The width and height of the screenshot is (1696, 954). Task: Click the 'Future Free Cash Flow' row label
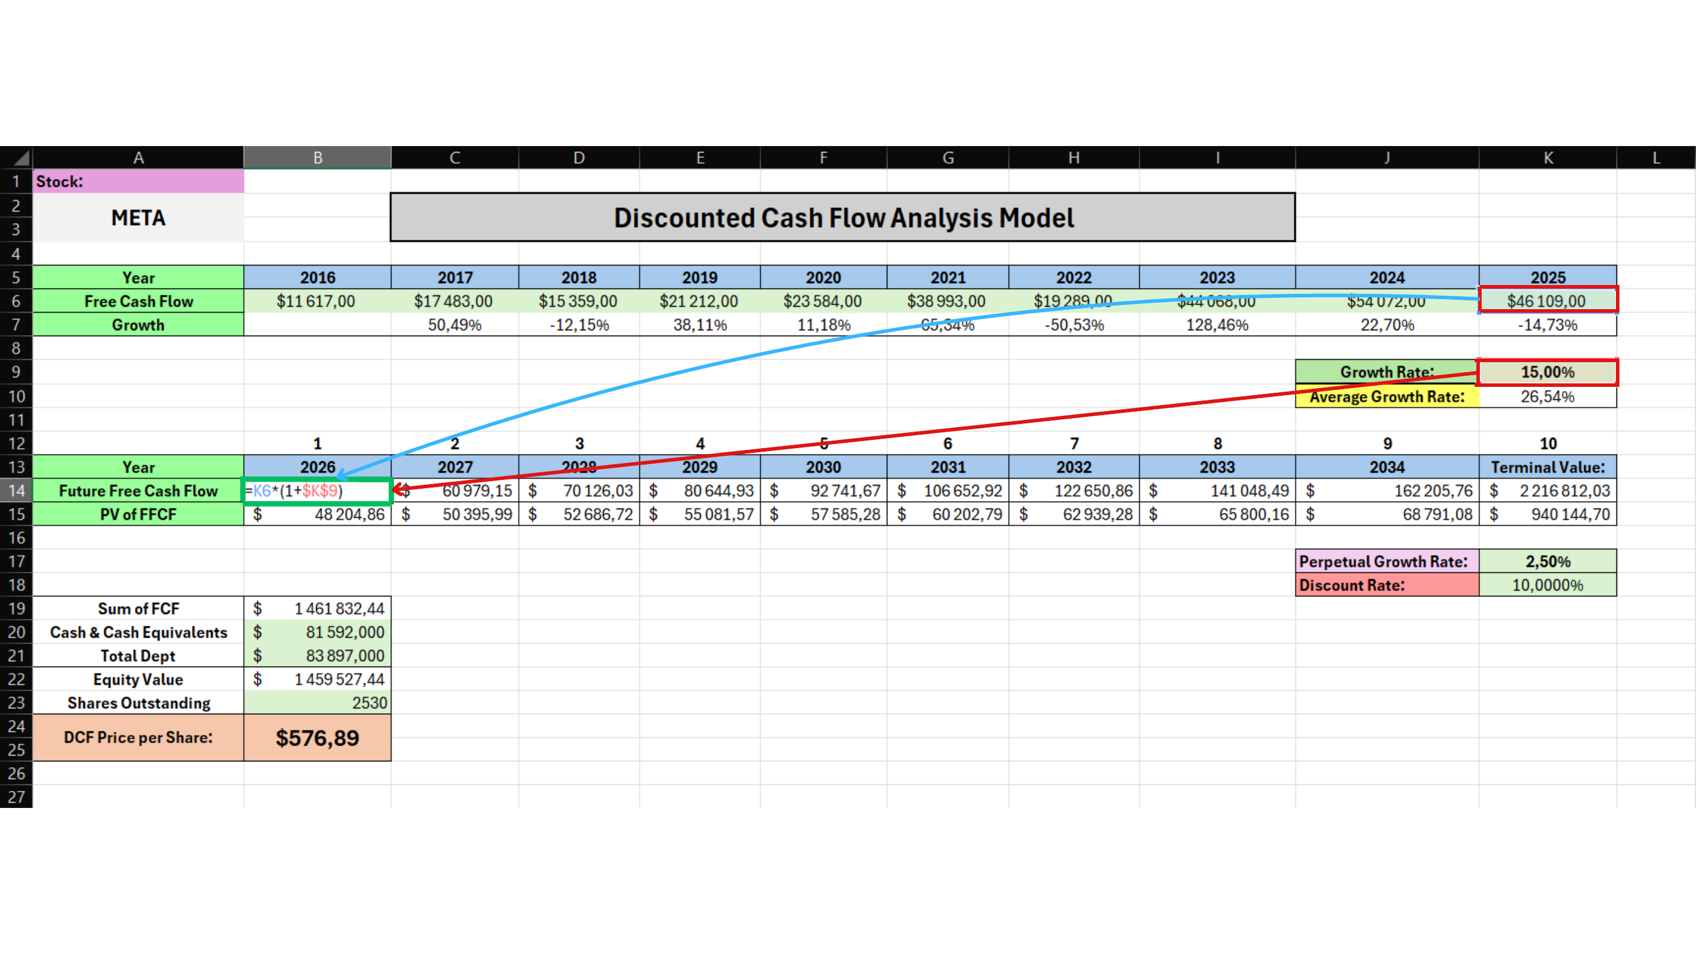point(138,491)
